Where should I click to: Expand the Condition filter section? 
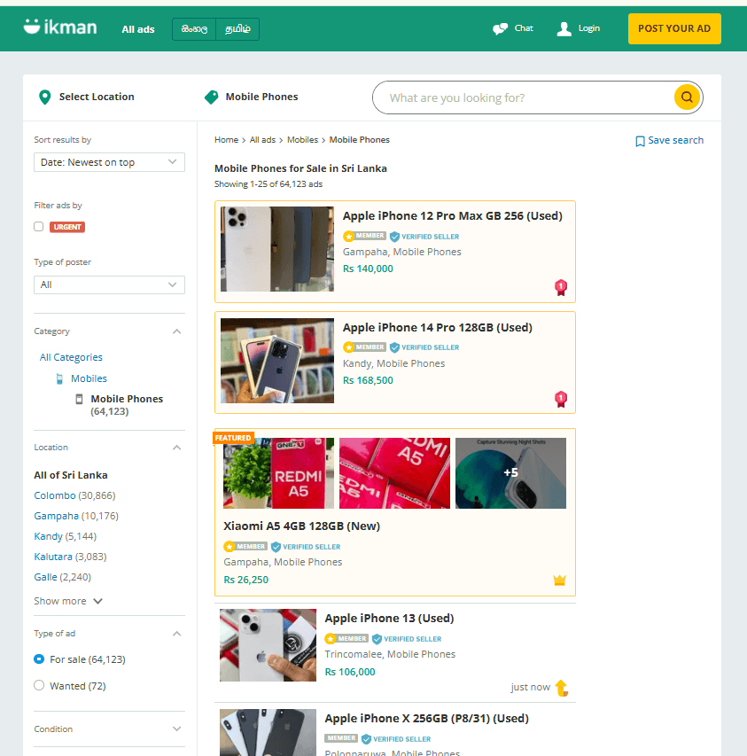(176, 729)
